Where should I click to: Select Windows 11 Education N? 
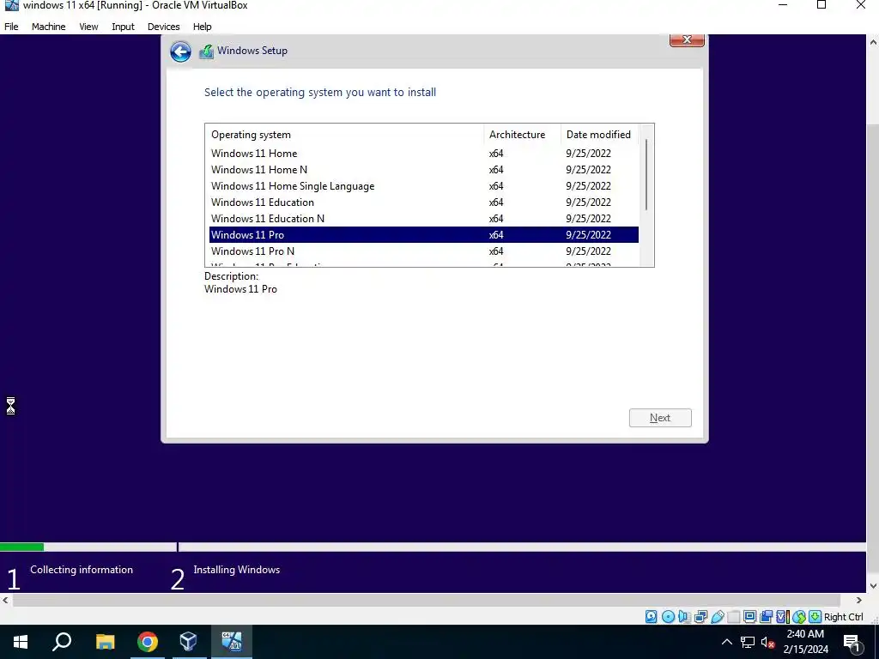click(x=424, y=218)
